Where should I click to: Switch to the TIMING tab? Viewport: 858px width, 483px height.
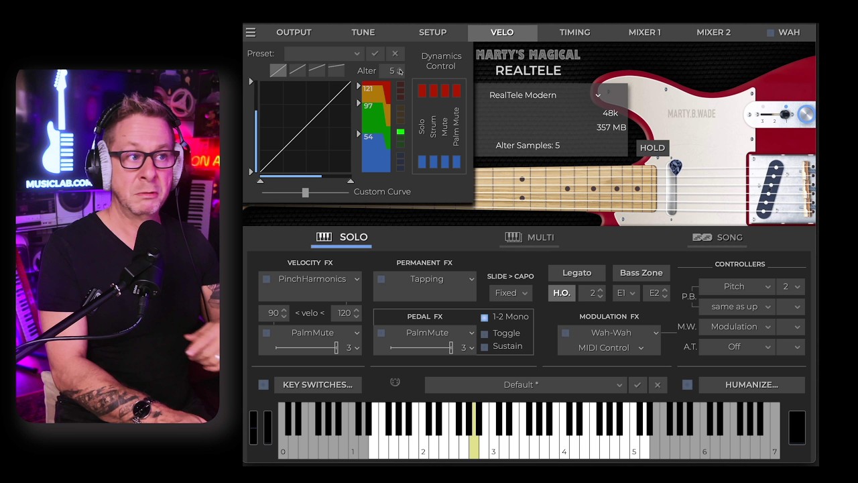pyautogui.click(x=574, y=32)
